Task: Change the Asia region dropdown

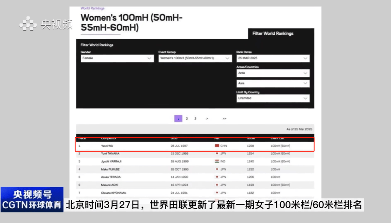Action: tap(273, 83)
